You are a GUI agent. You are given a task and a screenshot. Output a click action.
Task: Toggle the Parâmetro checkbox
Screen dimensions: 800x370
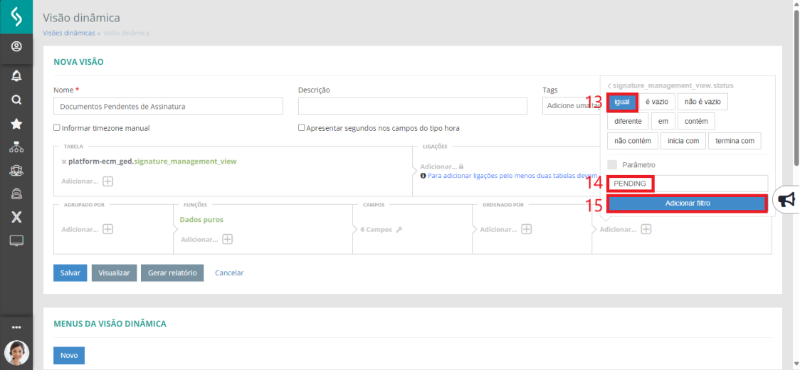pyautogui.click(x=612, y=165)
